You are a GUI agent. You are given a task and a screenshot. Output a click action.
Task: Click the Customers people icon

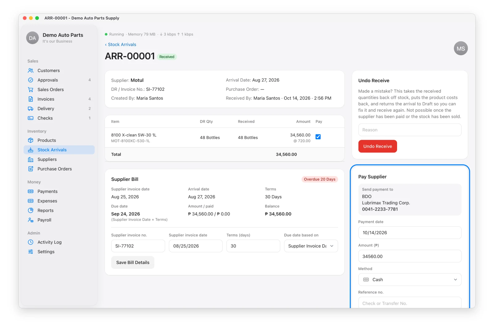31,71
